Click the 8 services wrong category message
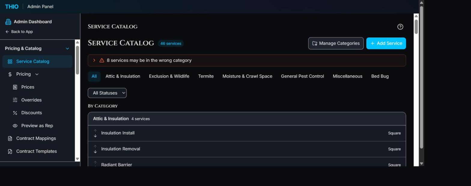Viewport: 471px width, 186px height. coord(149,60)
